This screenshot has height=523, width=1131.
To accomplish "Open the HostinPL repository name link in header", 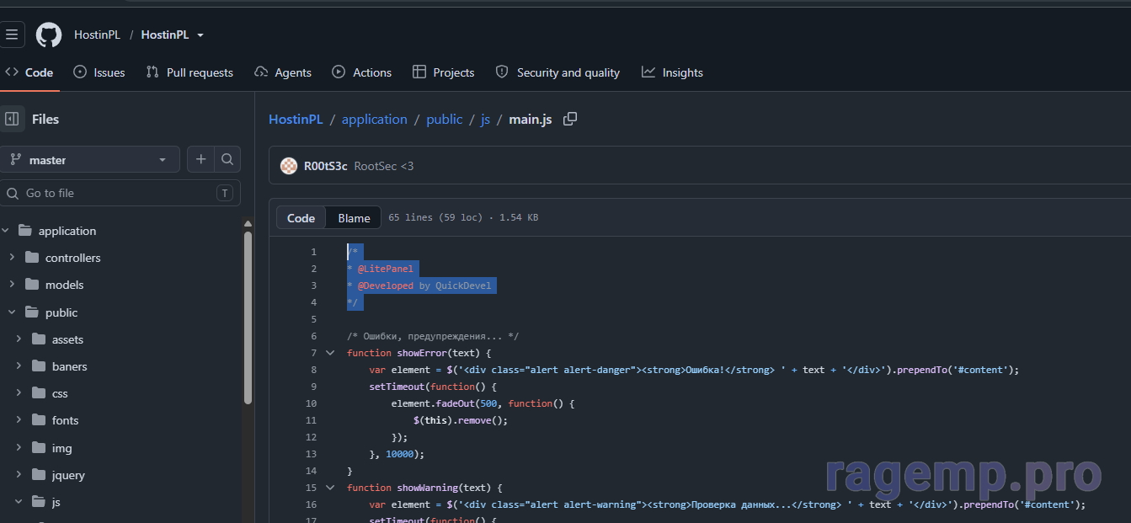I will tap(165, 35).
